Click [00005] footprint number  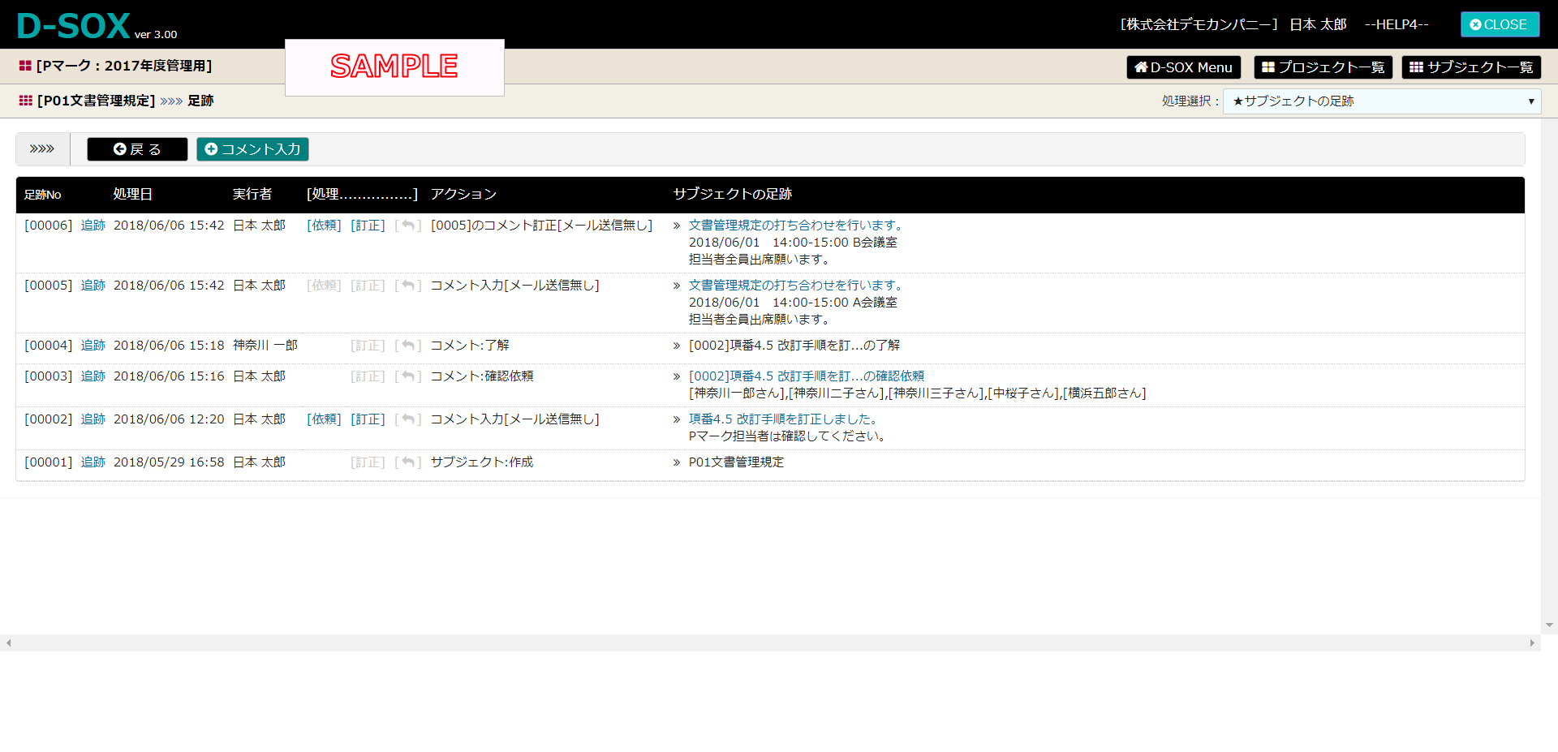point(49,286)
